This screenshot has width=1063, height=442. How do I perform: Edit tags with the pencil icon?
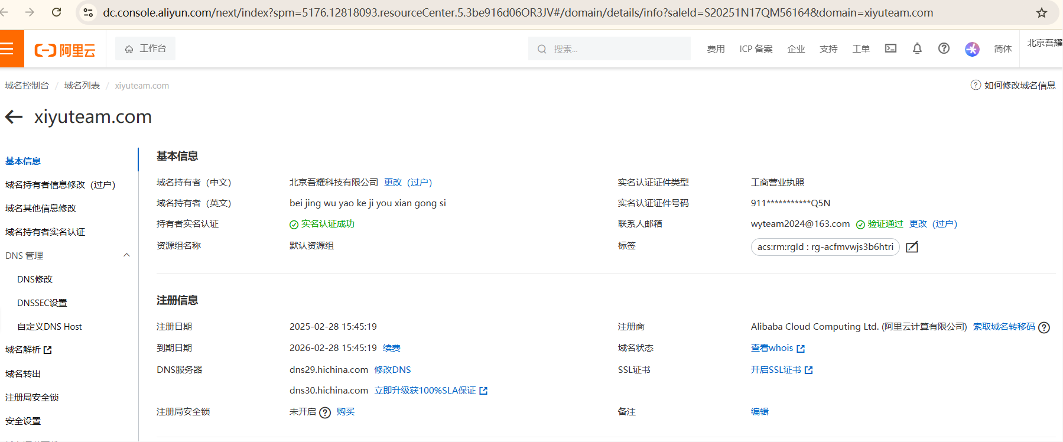[x=912, y=247]
